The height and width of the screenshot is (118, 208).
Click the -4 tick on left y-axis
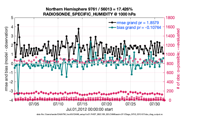(x=11, y=100)
